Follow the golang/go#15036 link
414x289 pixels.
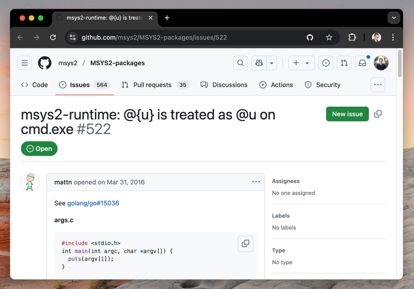point(93,203)
